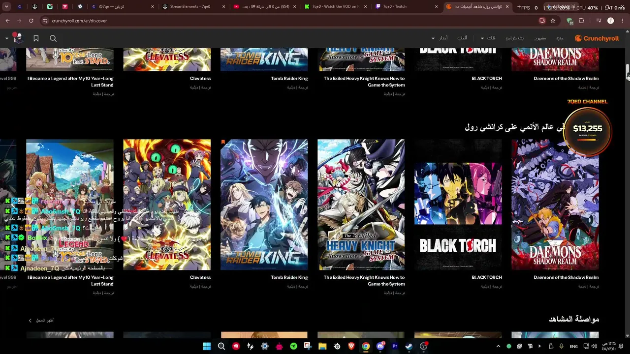
Task: Open the lower Tomb Raider King poster
Action: [x=264, y=205]
